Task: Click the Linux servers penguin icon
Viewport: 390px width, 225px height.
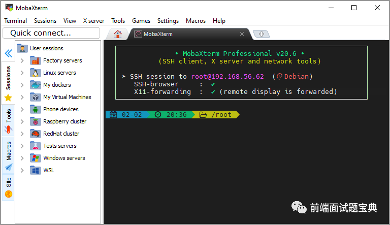Action: coord(36,73)
